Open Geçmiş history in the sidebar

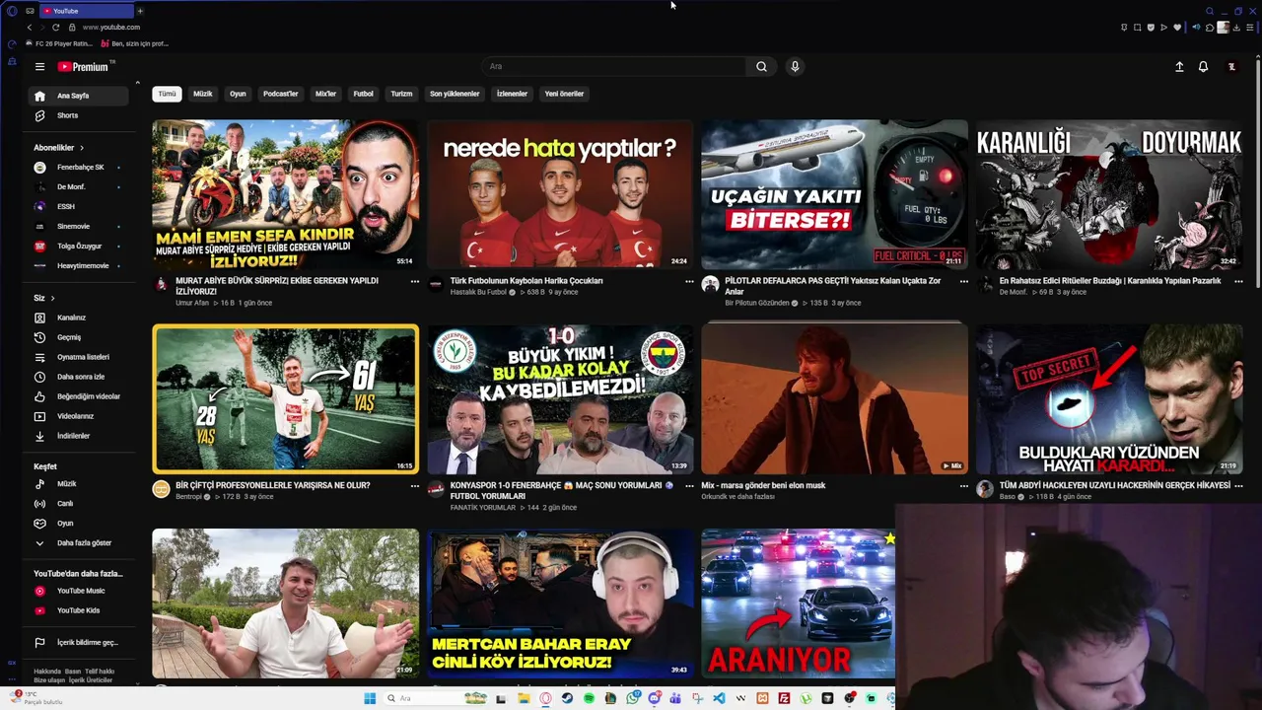[x=79, y=337]
